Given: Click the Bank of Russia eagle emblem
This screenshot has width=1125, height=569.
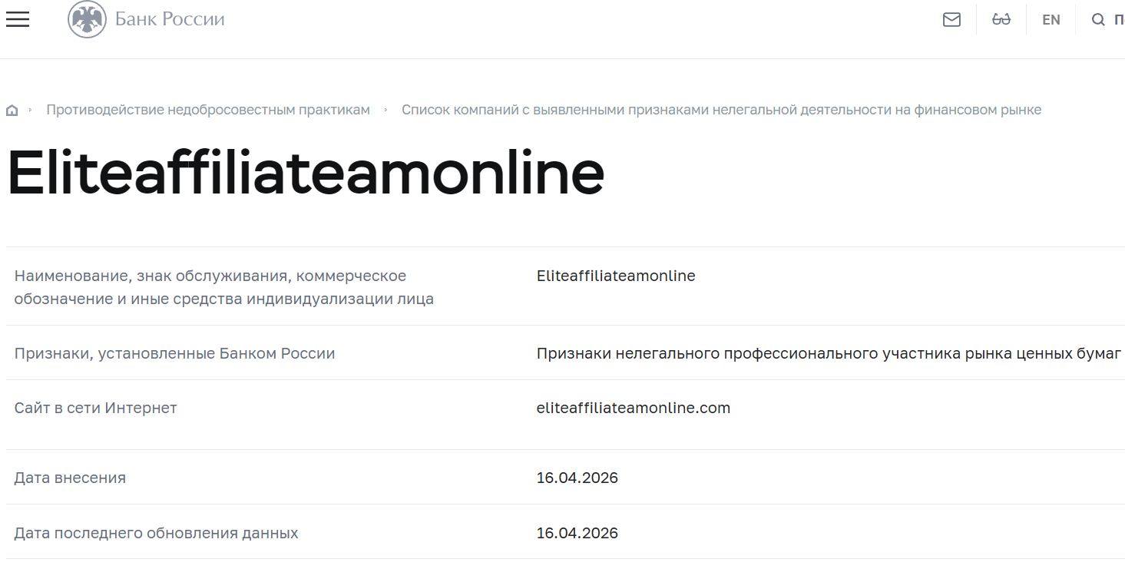Looking at the screenshot, I should [x=87, y=19].
